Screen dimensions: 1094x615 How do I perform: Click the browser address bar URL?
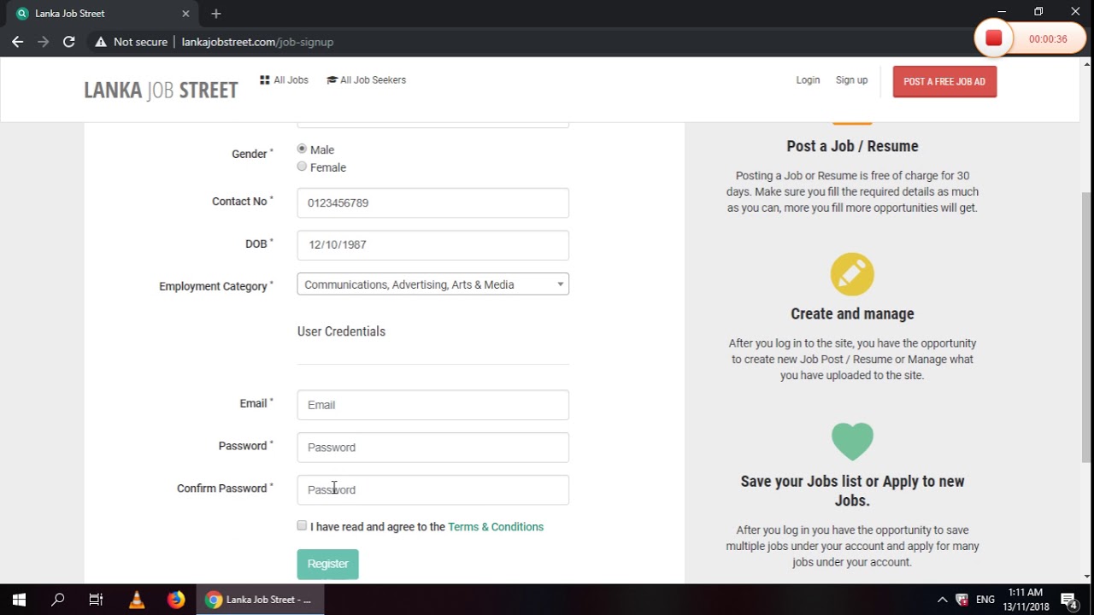(x=257, y=42)
